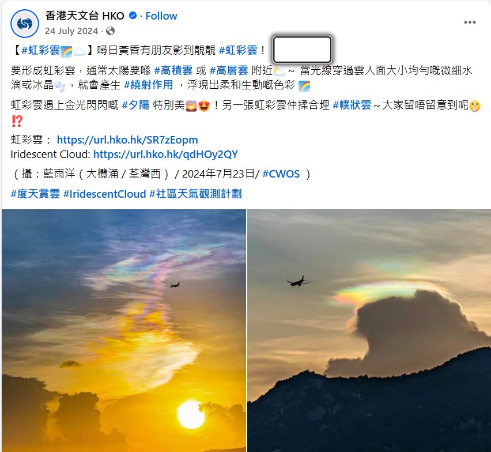
Task: View the pileus cloud over mountain photo
Action: pos(369,330)
